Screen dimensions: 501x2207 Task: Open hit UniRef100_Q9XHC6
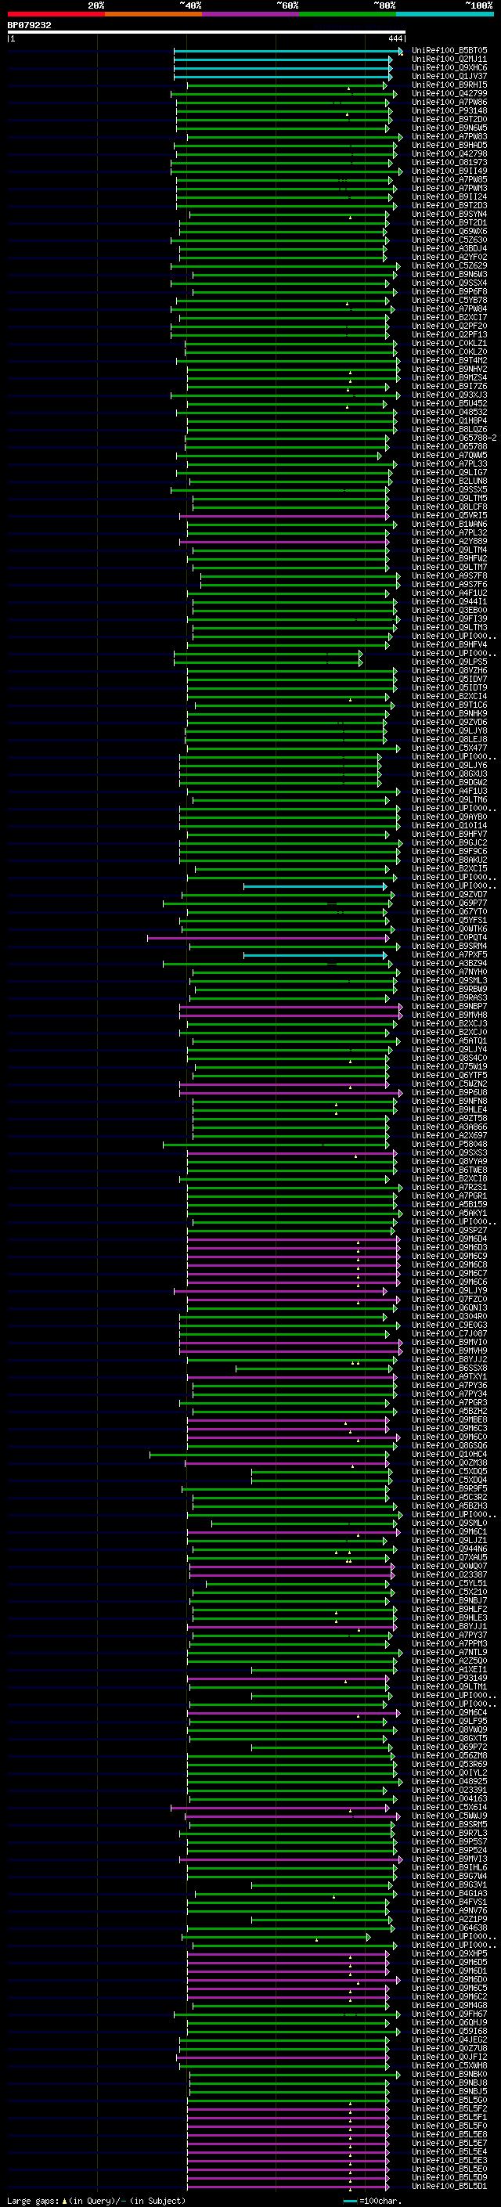[x=449, y=67]
